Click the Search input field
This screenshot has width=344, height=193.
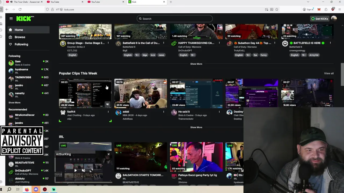[x=175, y=19]
